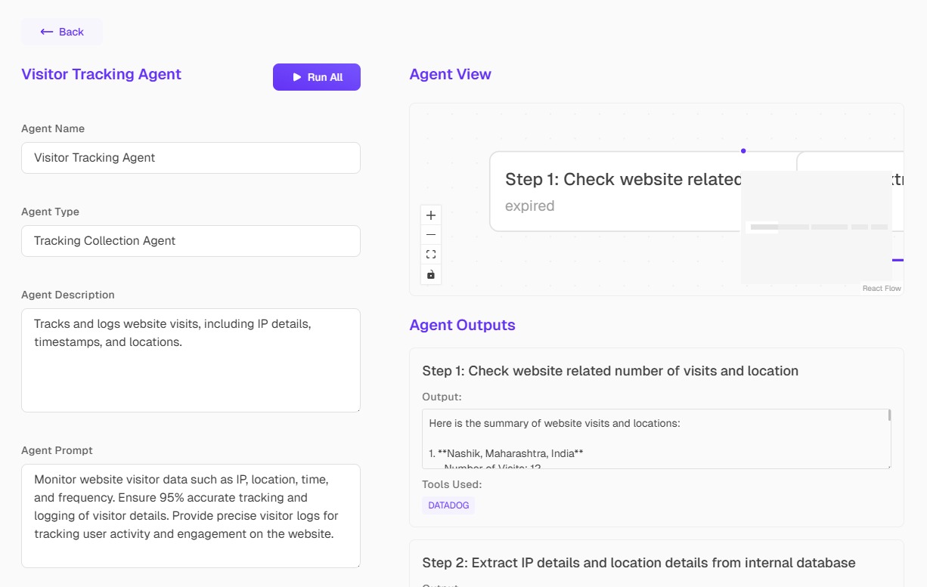Click the 'expired' status in Step 1 node
The height and width of the screenshot is (587, 927).
pyautogui.click(x=529, y=205)
